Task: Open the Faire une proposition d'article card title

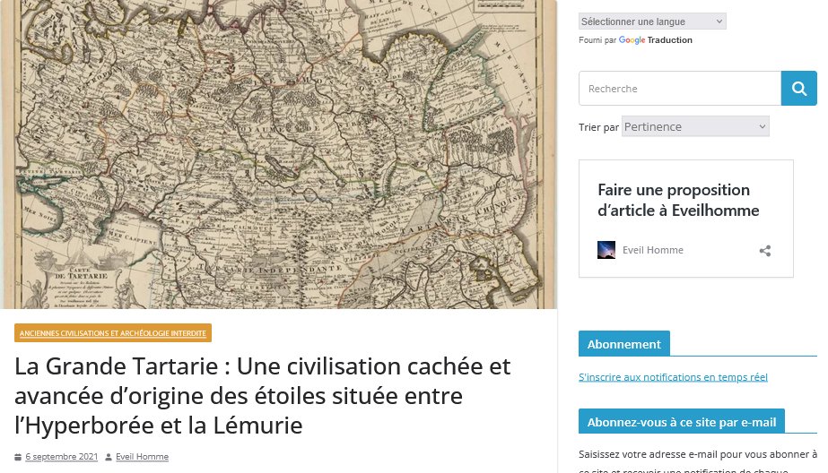Action: tap(678, 200)
